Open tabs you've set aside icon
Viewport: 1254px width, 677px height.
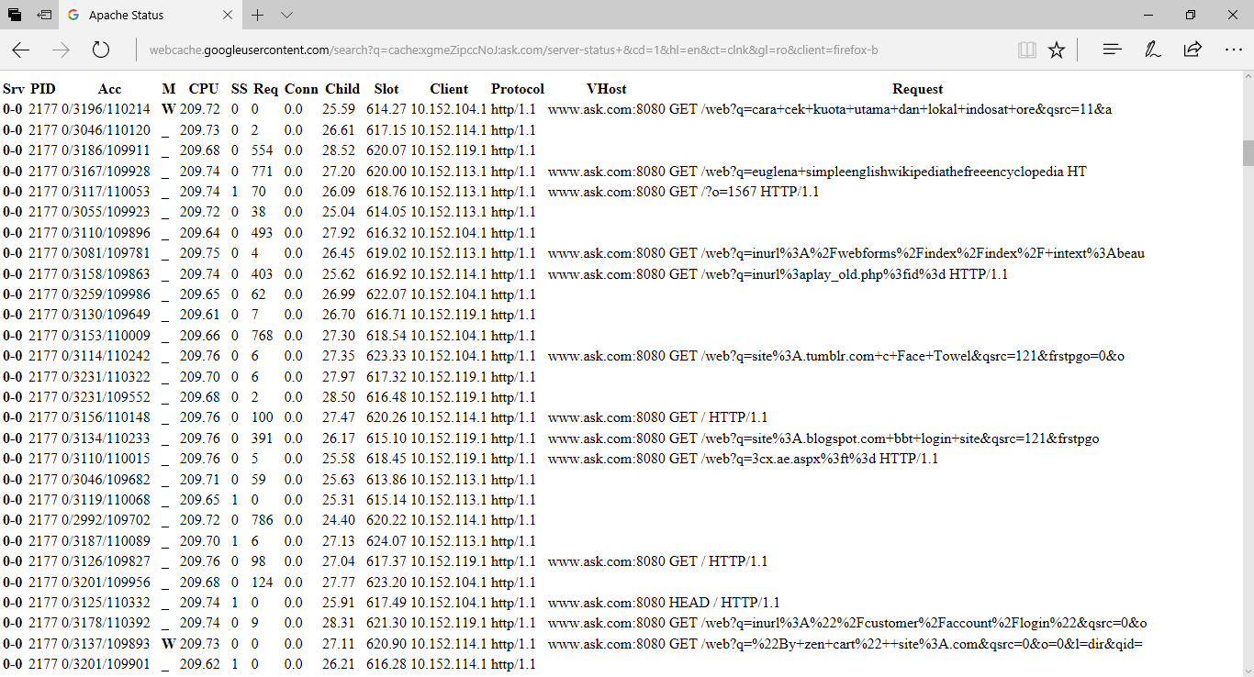pos(15,15)
